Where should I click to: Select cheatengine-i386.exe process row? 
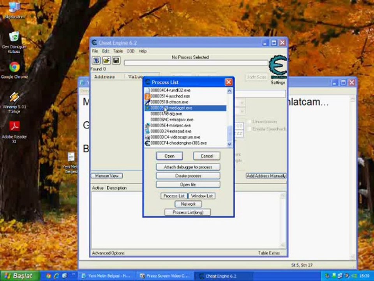(185, 143)
